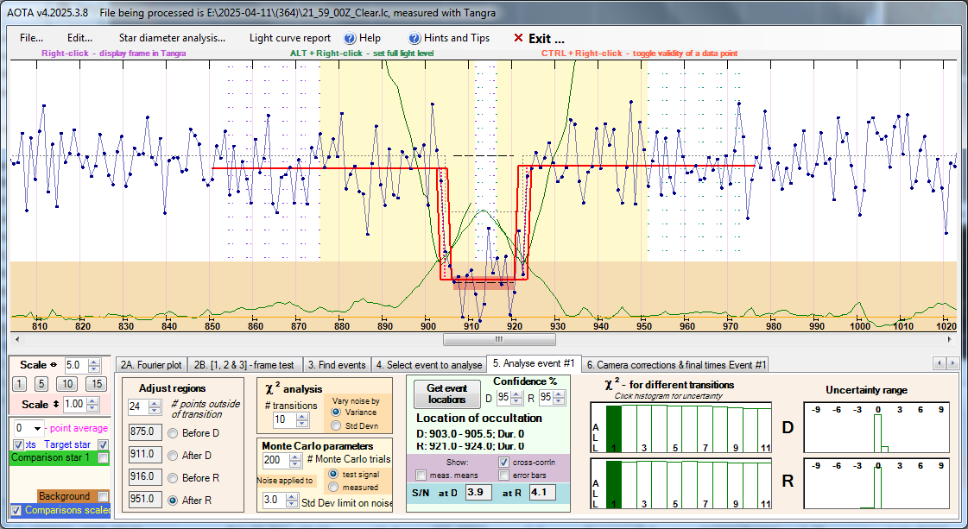Uncheck the cross-corrln checkbox

coord(504,463)
